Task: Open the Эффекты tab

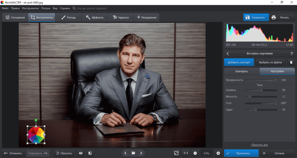Action: click(95, 17)
